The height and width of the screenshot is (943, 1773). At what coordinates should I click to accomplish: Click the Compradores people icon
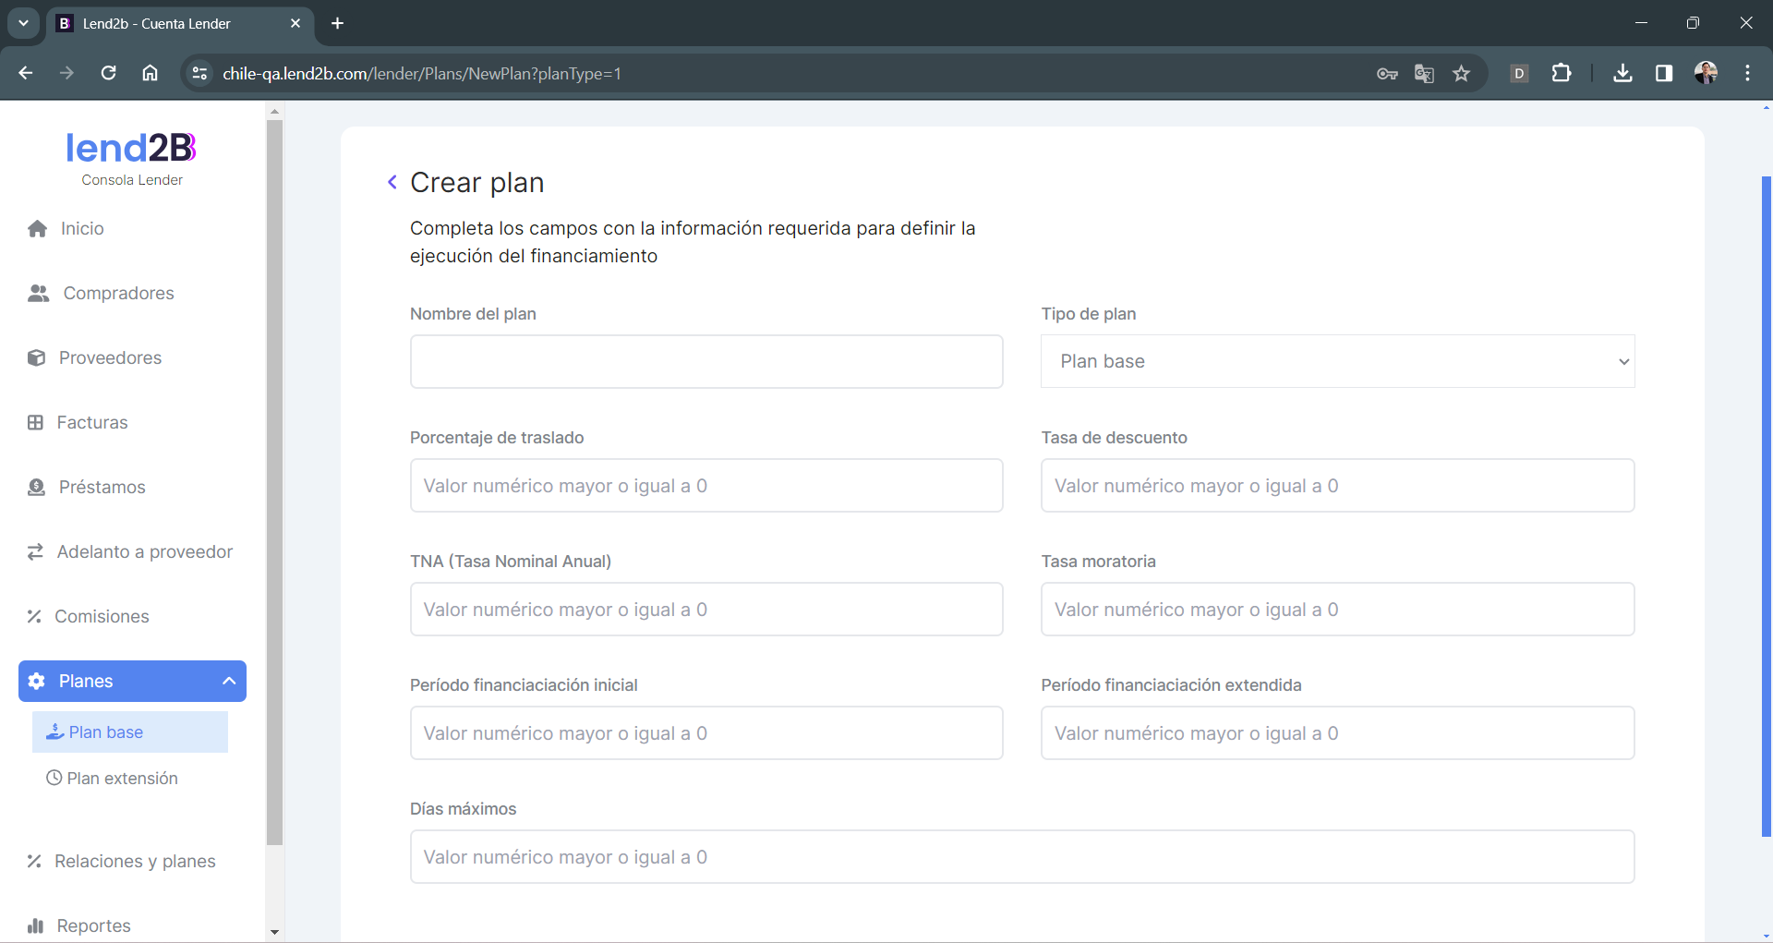38,294
